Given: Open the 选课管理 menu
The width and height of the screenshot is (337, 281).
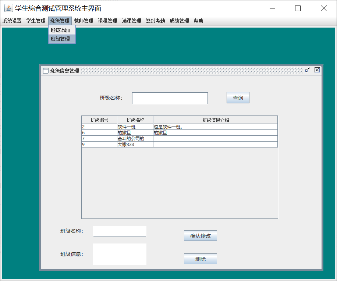Looking at the screenshot, I should point(132,21).
